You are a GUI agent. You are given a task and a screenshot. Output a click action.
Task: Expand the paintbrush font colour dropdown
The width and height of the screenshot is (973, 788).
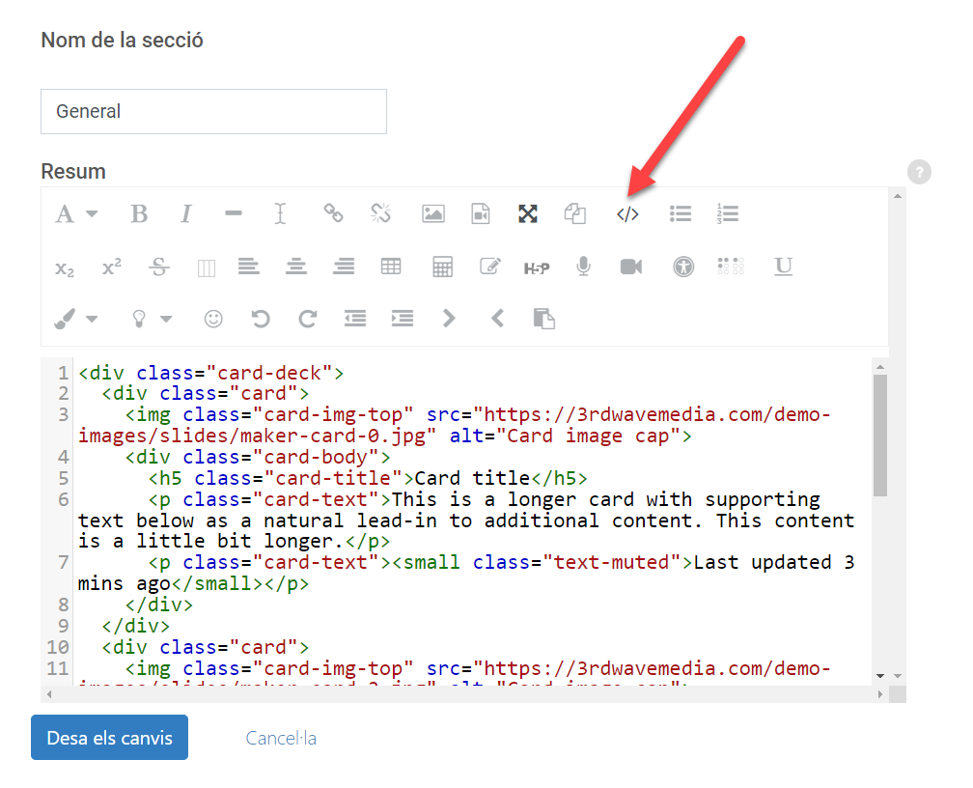[76, 319]
